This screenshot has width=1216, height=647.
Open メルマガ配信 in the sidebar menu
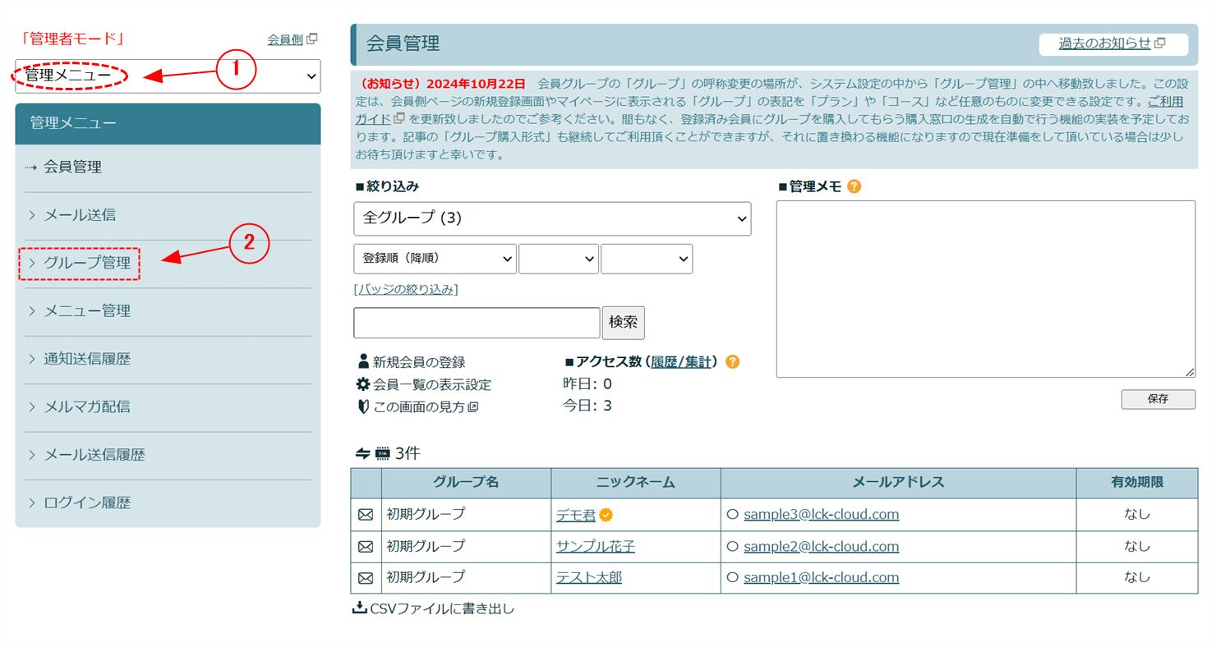tap(86, 406)
